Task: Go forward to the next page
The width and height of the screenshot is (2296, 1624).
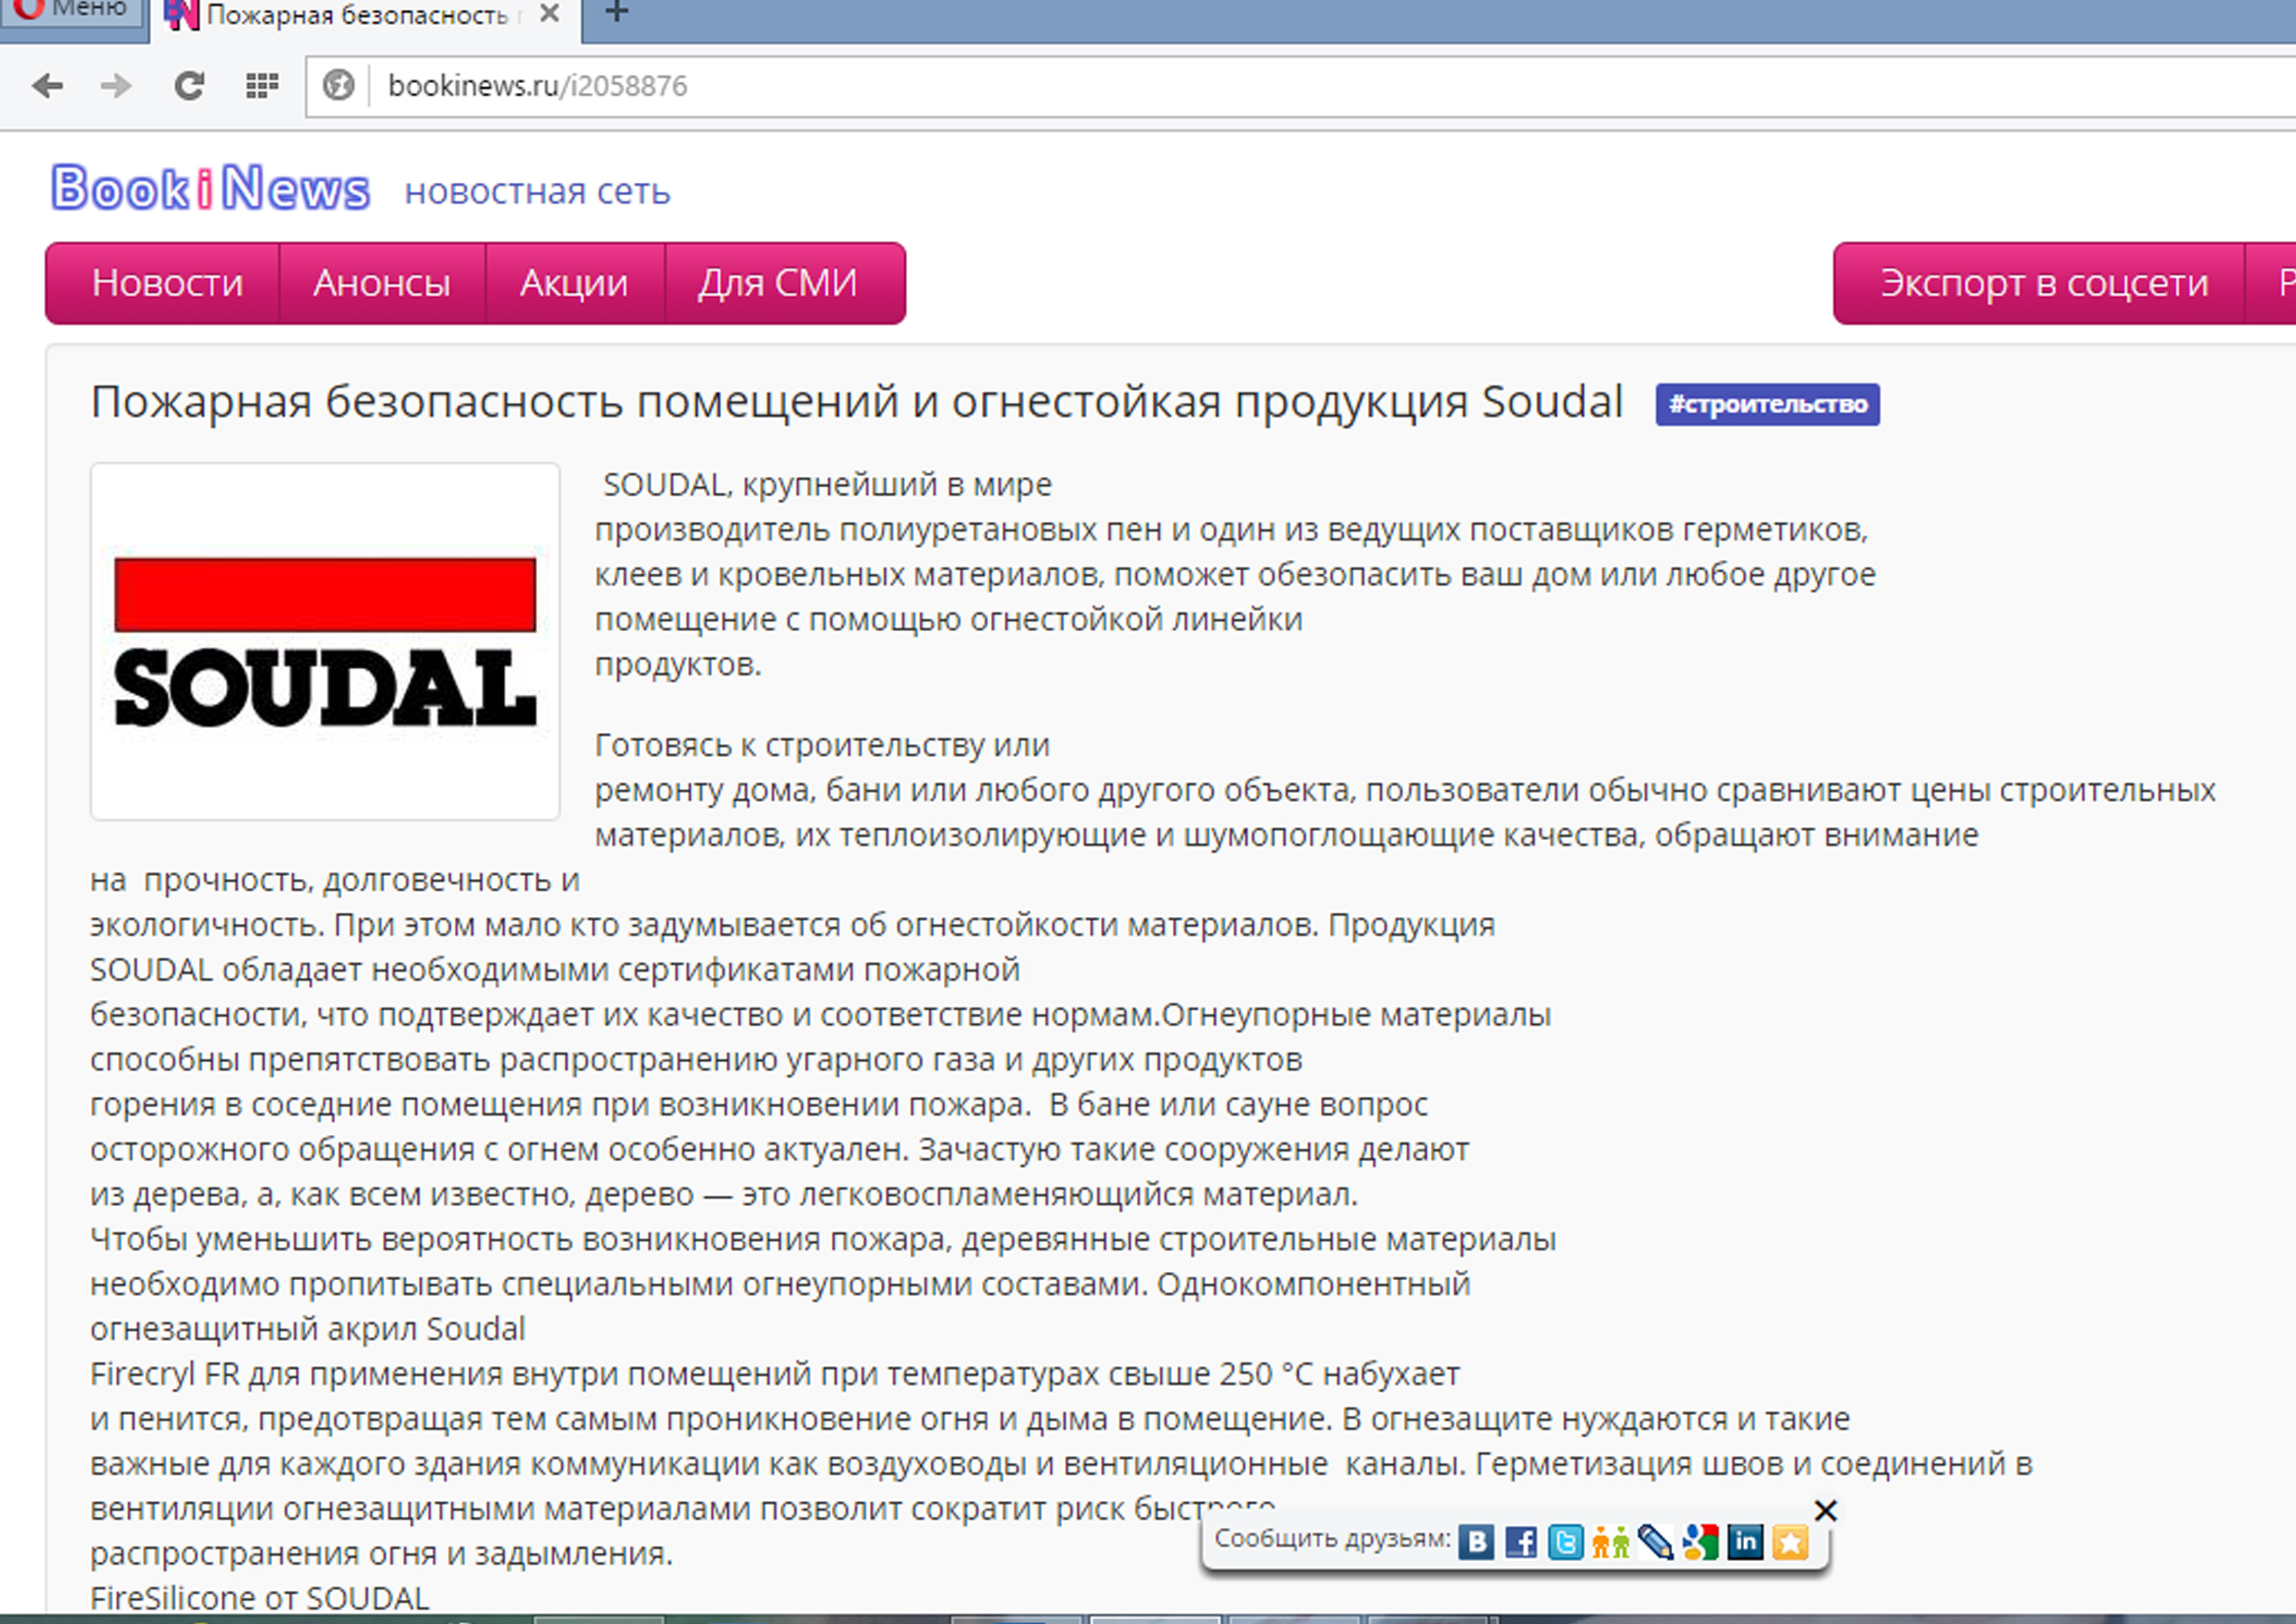Action: (117, 86)
